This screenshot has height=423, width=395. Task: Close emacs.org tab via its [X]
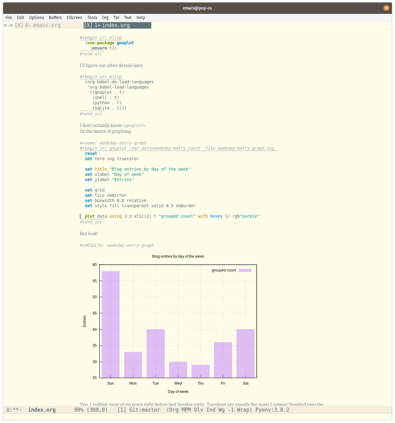click(x=19, y=25)
